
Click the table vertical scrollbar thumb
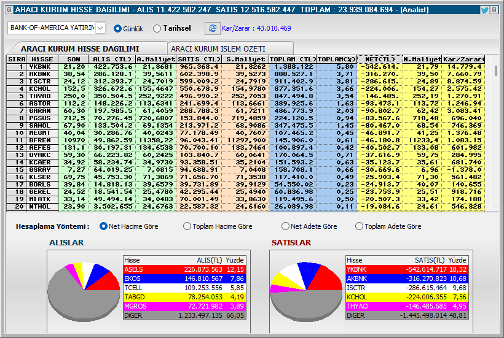pos(495,71)
